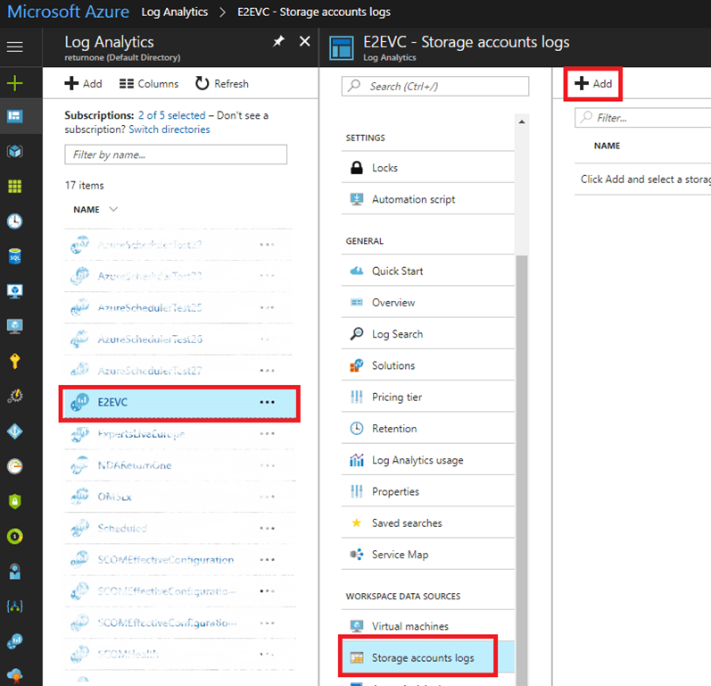Select the E2EVC workspace row
This screenshot has width=711, height=686.
pos(179,402)
